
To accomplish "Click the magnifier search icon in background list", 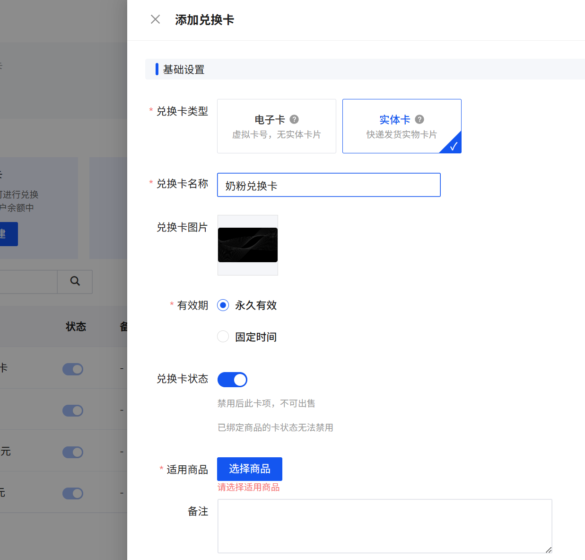I will [75, 281].
